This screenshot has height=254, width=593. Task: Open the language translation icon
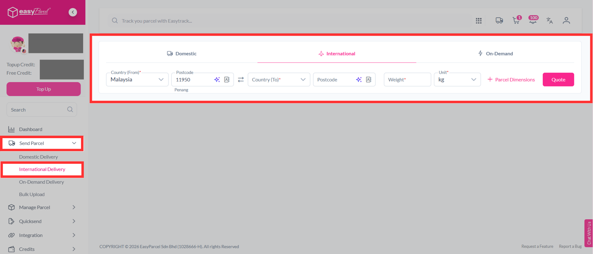point(550,20)
